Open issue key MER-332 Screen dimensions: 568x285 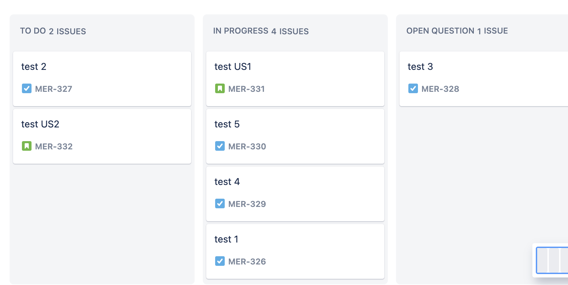pyautogui.click(x=54, y=147)
